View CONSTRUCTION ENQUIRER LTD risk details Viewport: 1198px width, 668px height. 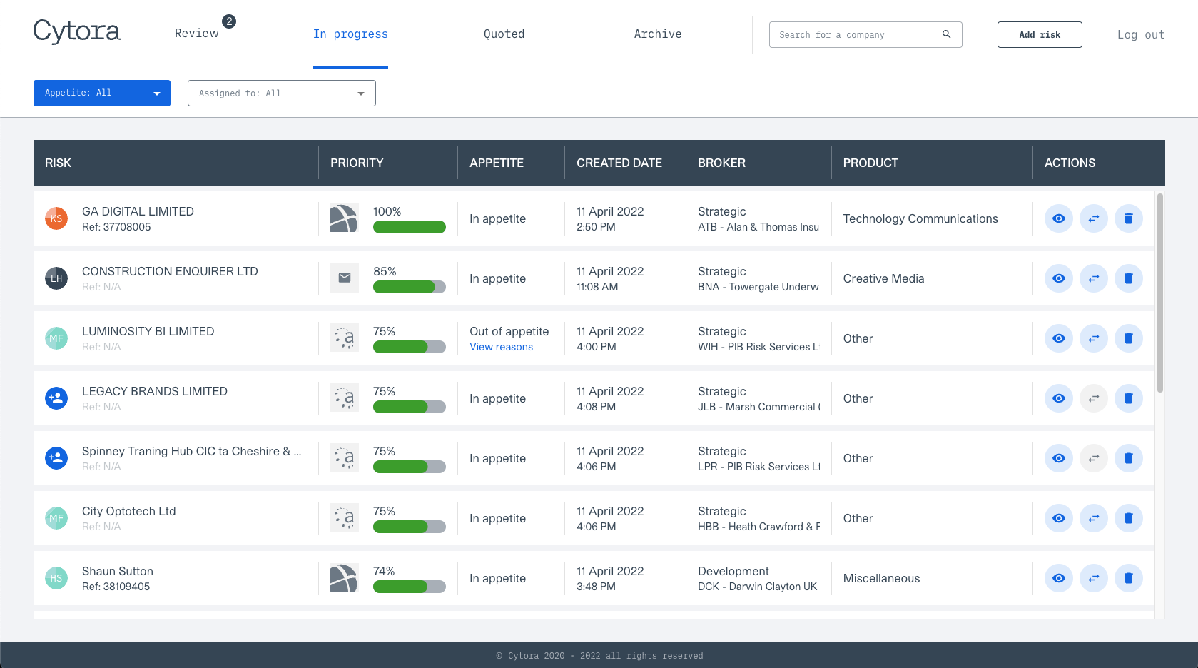pos(1059,278)
